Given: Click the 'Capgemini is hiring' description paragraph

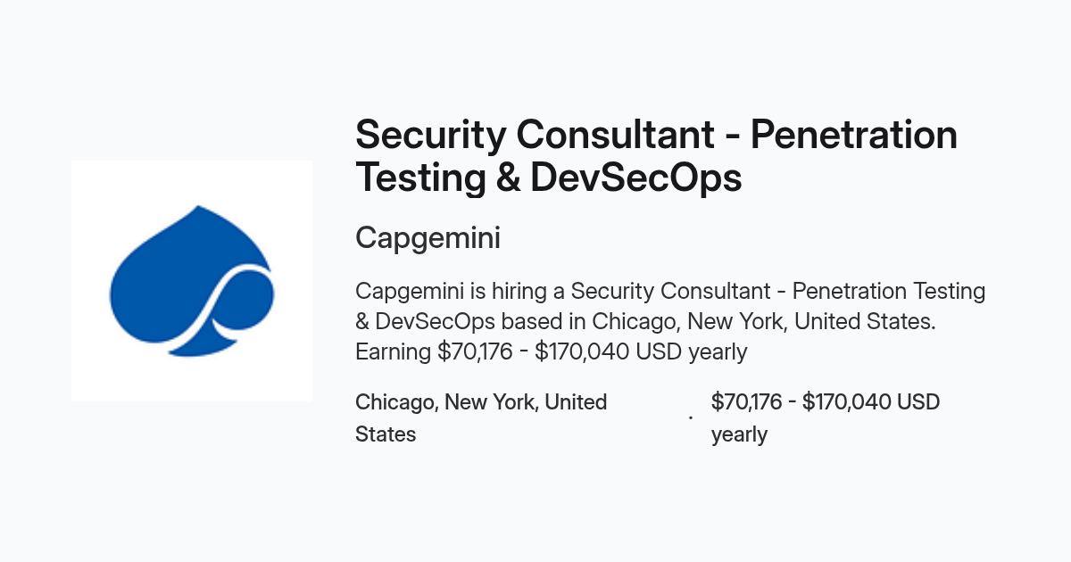Looking at the screenshot, I should (670, 321).
